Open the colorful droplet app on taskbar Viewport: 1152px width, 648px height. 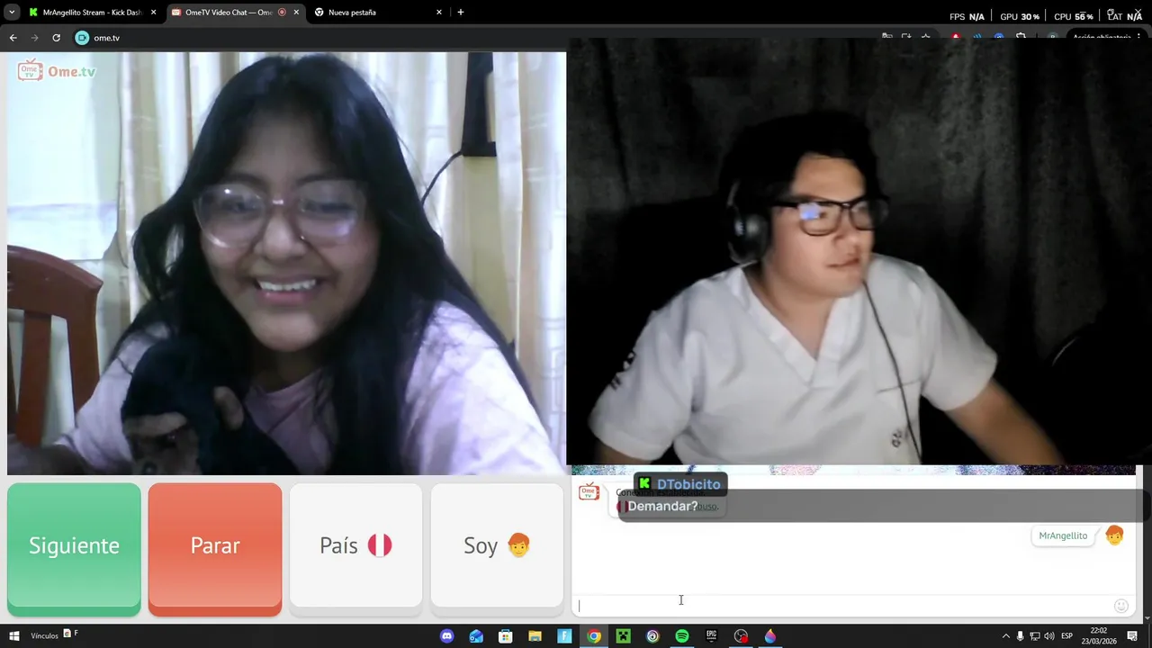point(770,636)
